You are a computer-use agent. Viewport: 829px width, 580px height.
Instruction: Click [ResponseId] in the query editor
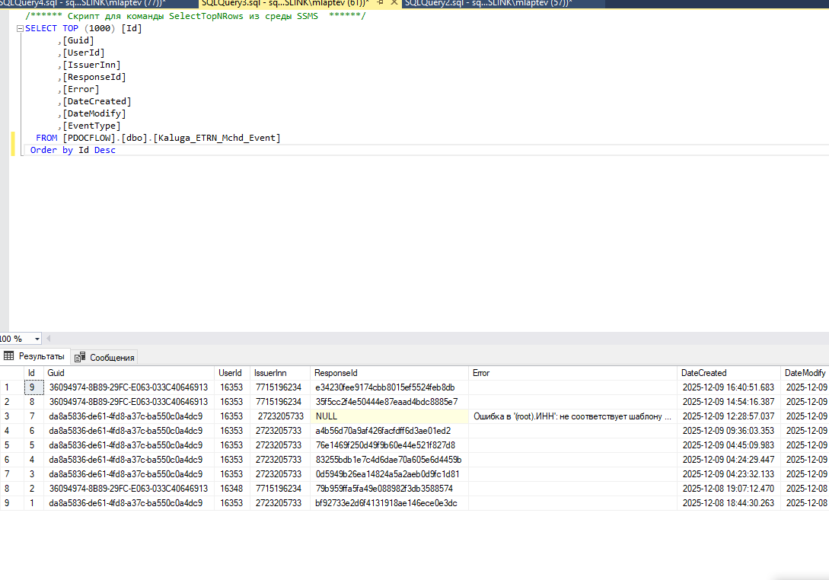[94, 77]
